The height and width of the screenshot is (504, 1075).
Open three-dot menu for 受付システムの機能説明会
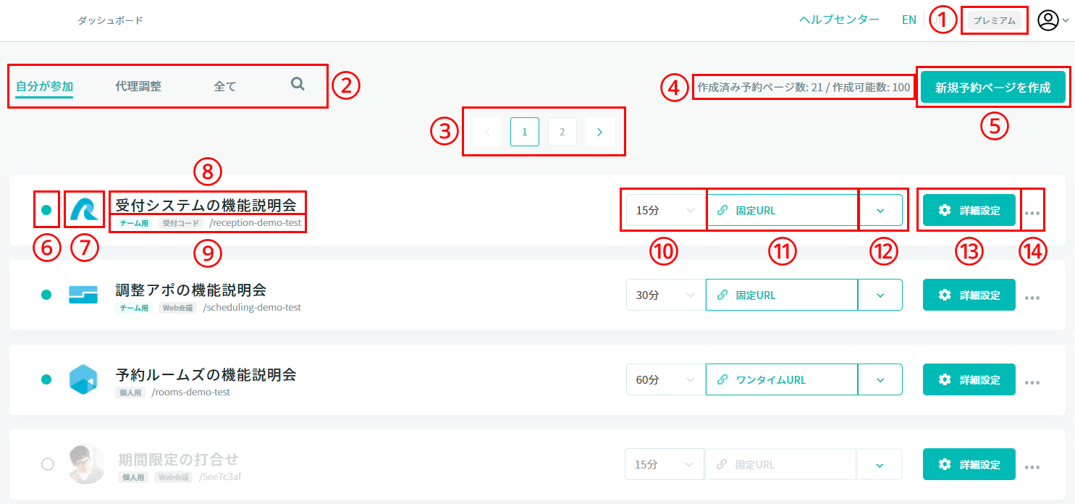[x=1032, y=214]
